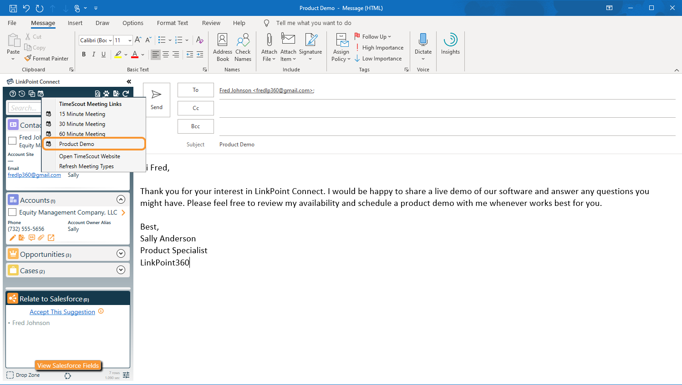Open Insights from the ribbon

click(x=450, y=45)
